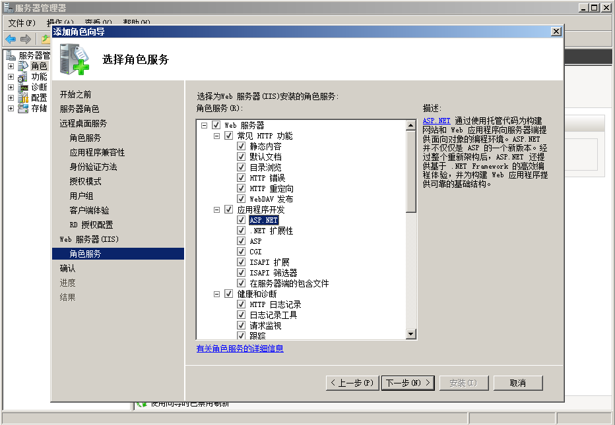Toggle the ASP.NET checkbox
Image resolution: width=615 pixels, height=425 pixels.
[242, 220]
